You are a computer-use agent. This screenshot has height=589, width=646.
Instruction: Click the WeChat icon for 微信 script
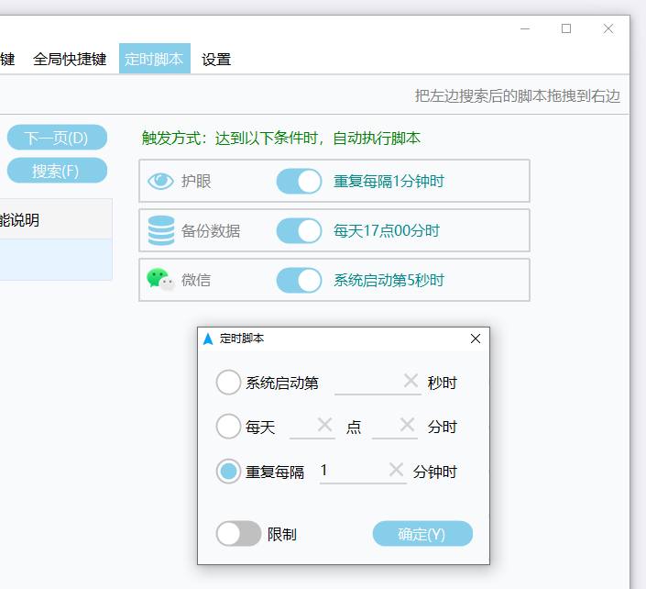coord(160,280)
